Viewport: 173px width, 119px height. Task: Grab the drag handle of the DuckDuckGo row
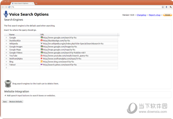(x=6, y=40)
